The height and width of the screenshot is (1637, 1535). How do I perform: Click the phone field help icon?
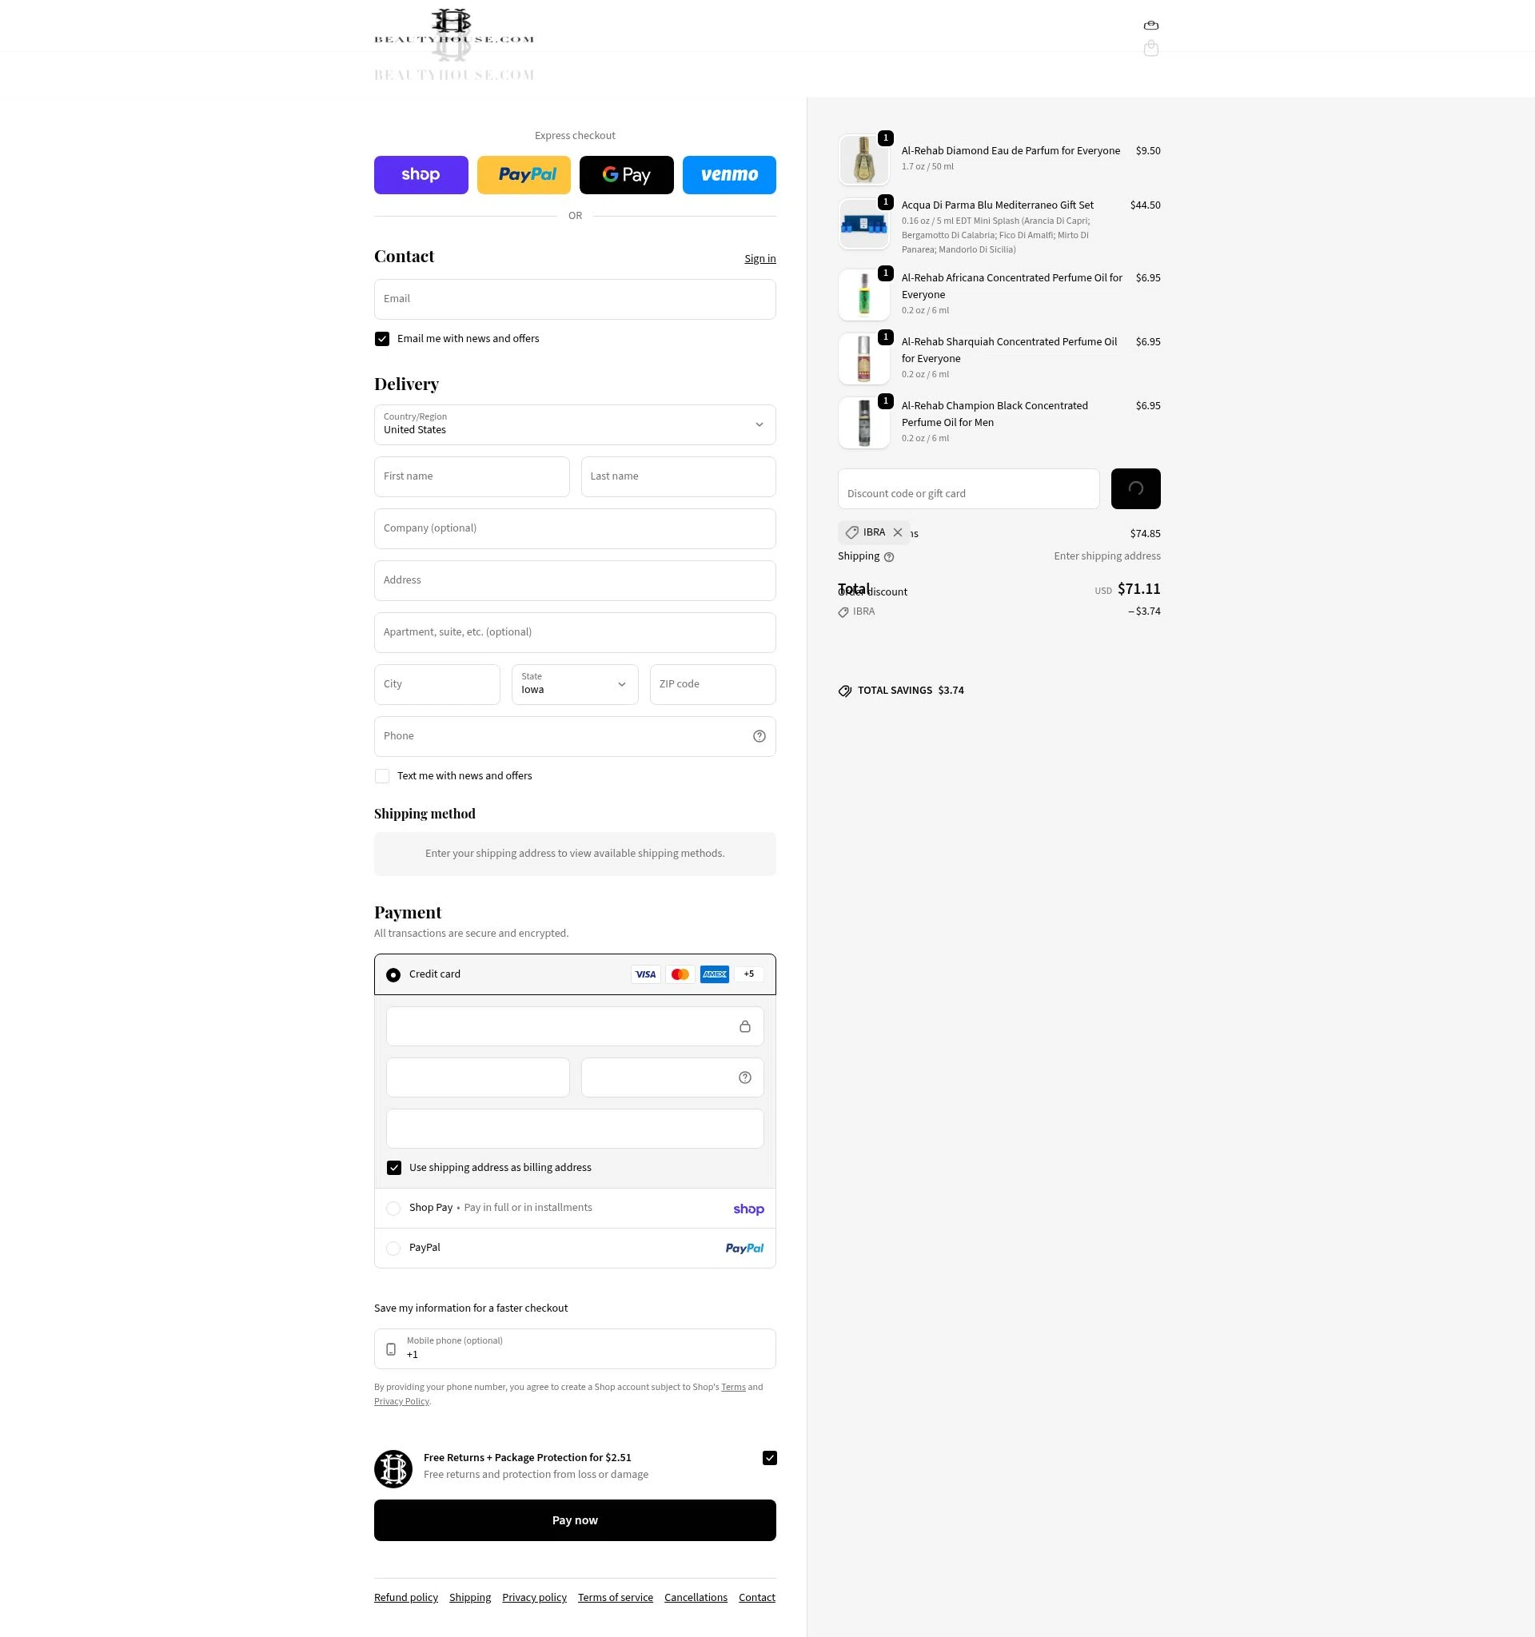(759, 736)
